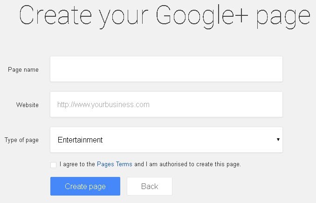The width and height of the screenshot is (316, 203).
Task: Open the Type of page dropdown
Action: point(166,140)
